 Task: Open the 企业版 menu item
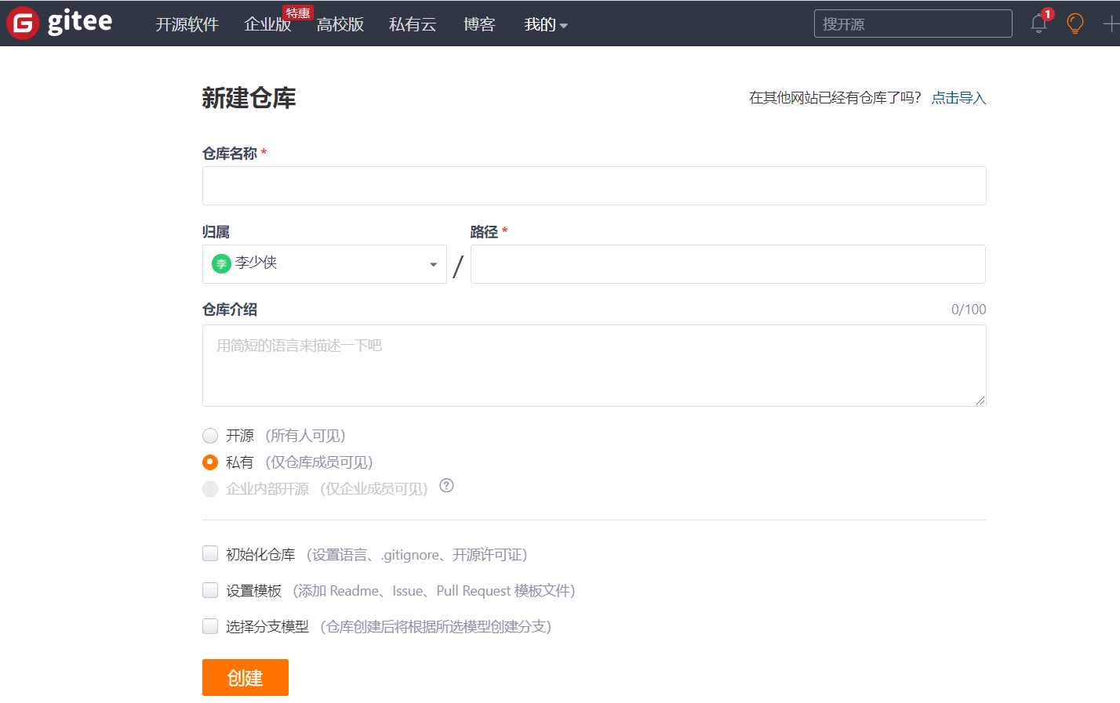click(267, 24)
